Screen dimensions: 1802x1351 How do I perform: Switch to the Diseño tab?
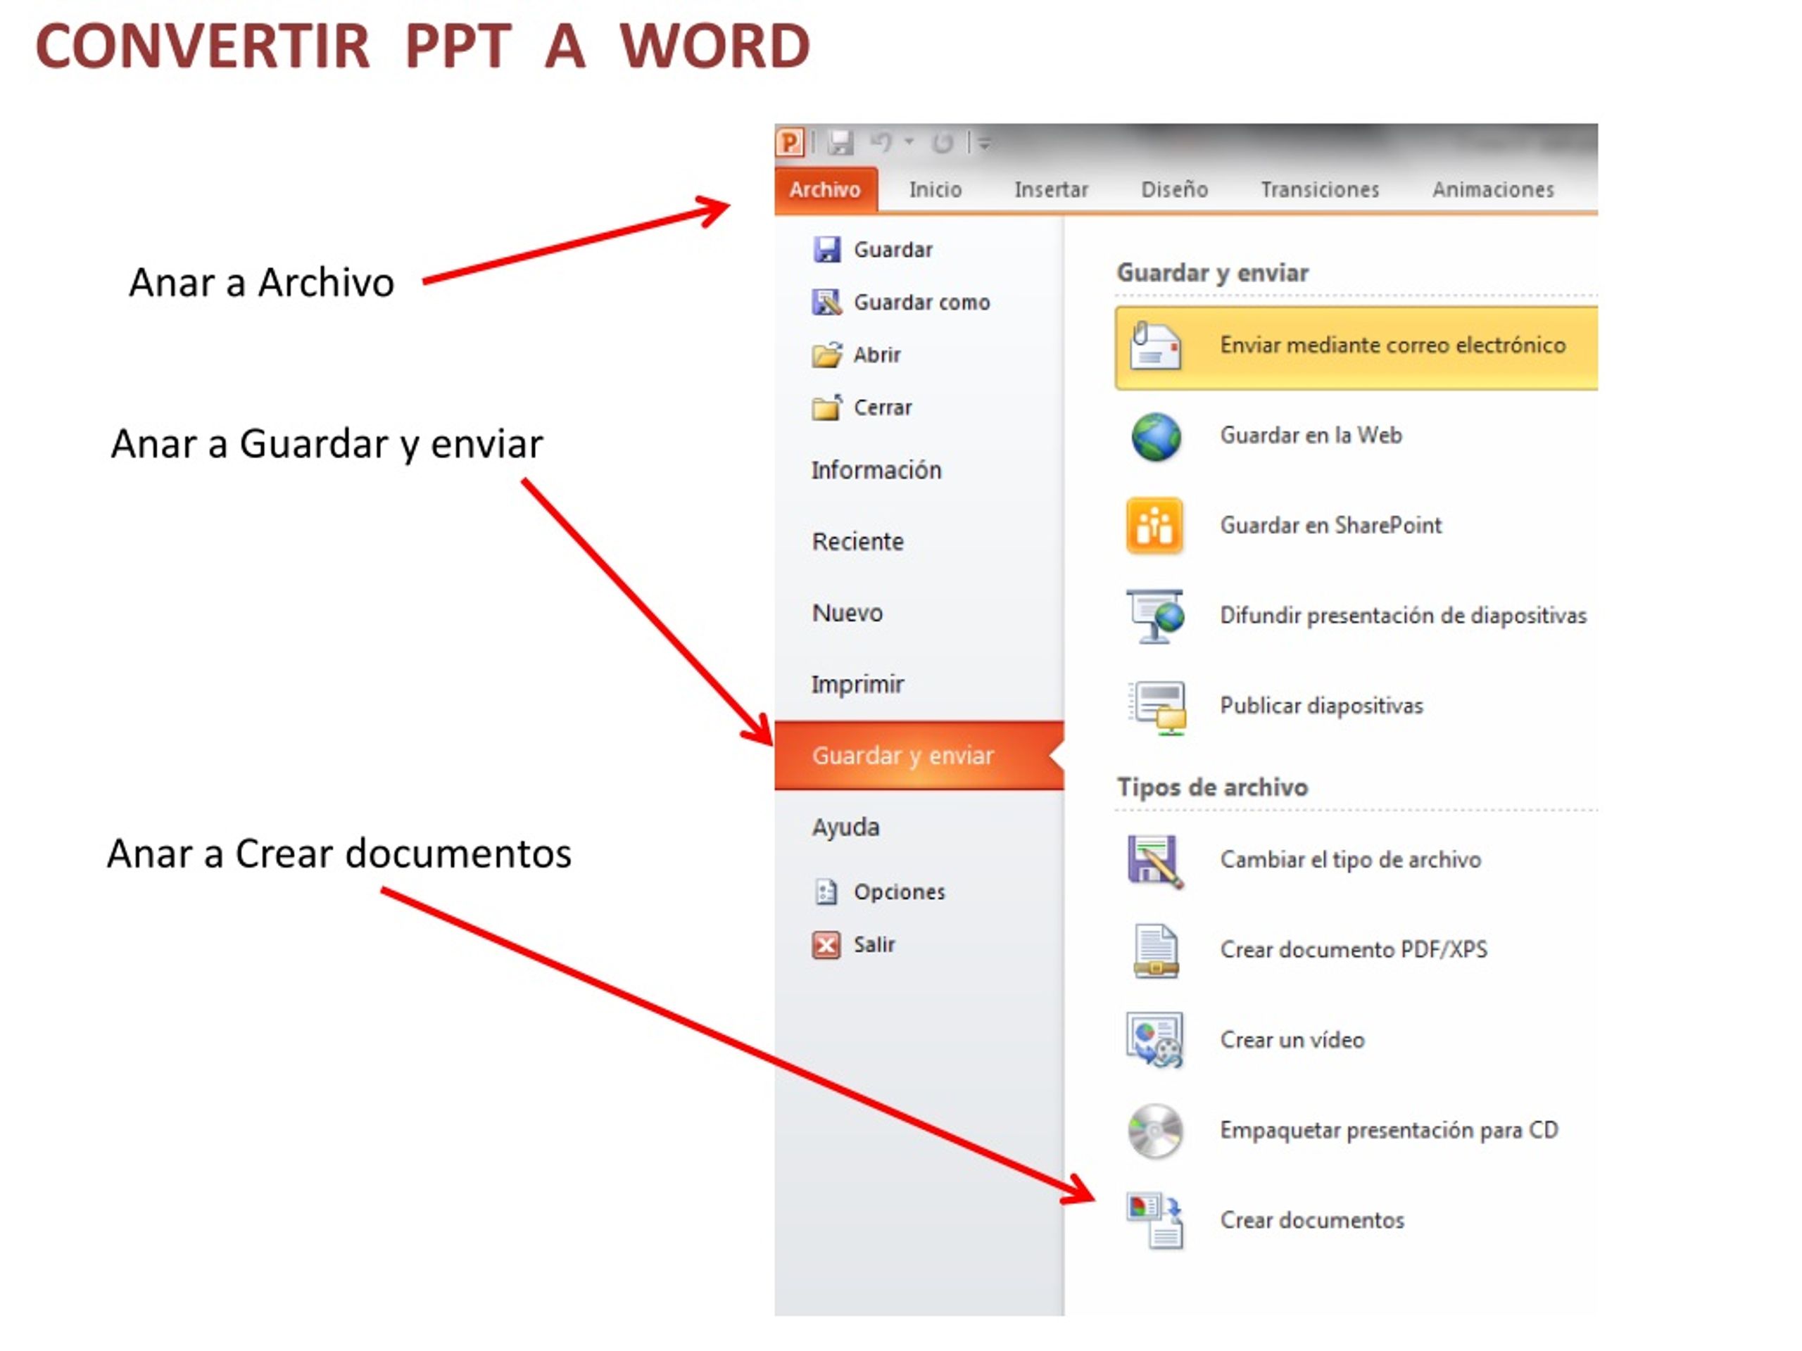pos(1174,190)
